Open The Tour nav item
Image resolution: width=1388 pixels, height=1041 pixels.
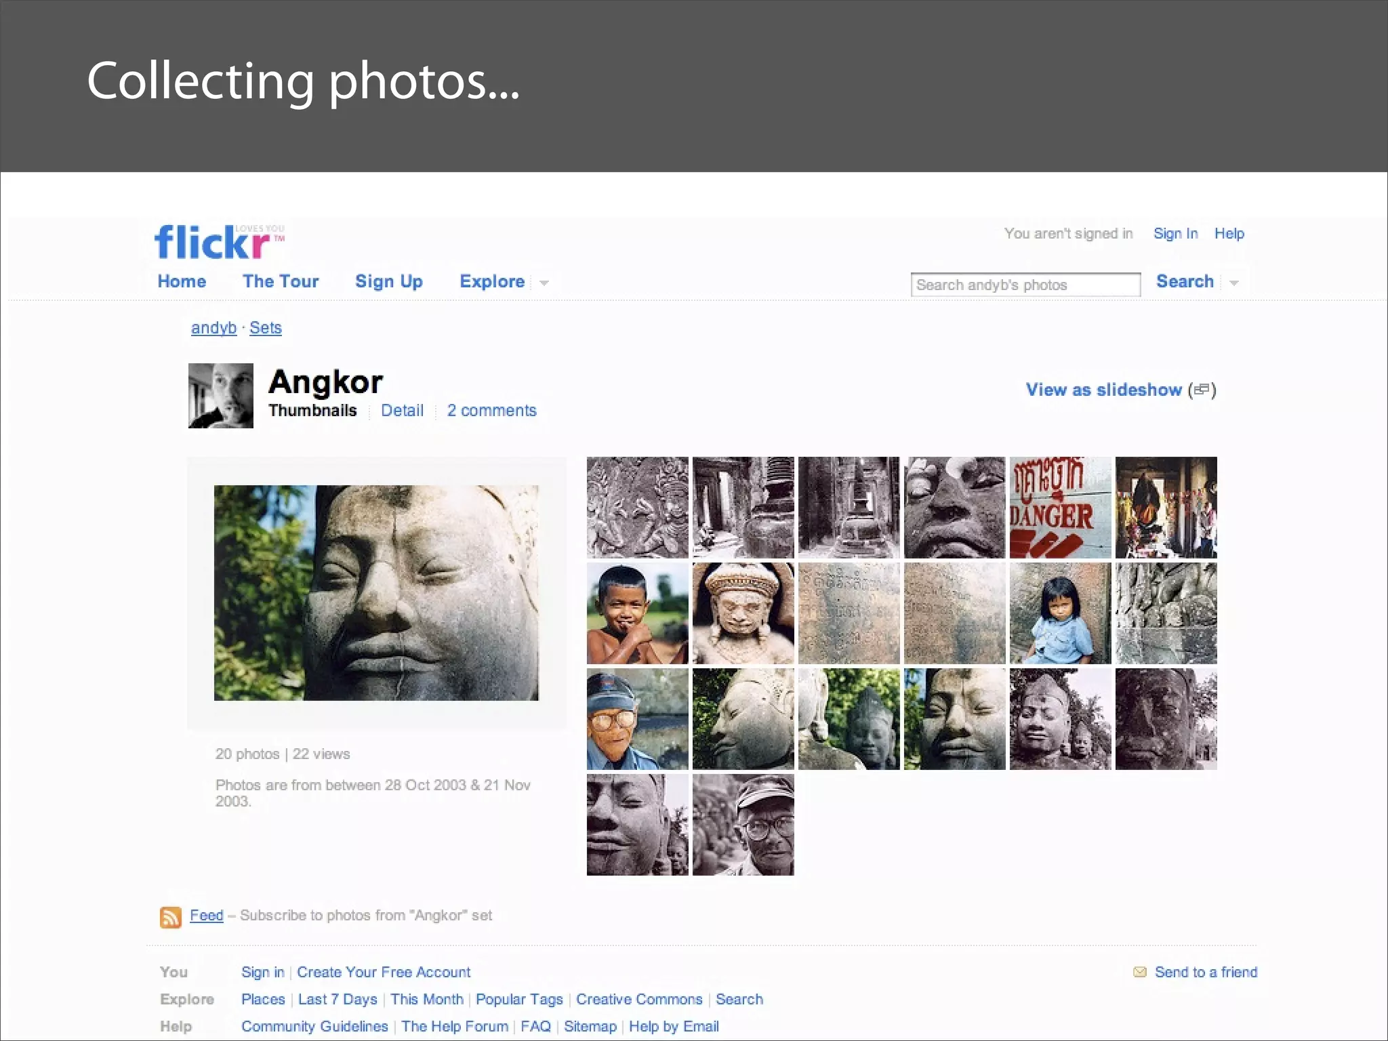pos(281,281)
